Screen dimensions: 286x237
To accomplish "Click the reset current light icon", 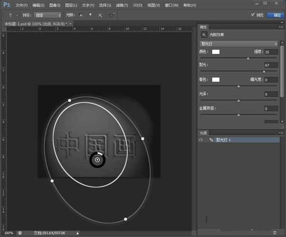I will pyautogui.click(x=112, y=15).
